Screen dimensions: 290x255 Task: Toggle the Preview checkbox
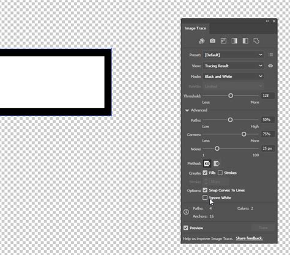[185, 228]
